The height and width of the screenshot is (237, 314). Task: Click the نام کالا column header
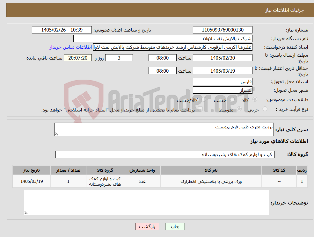tap(211, 170)
